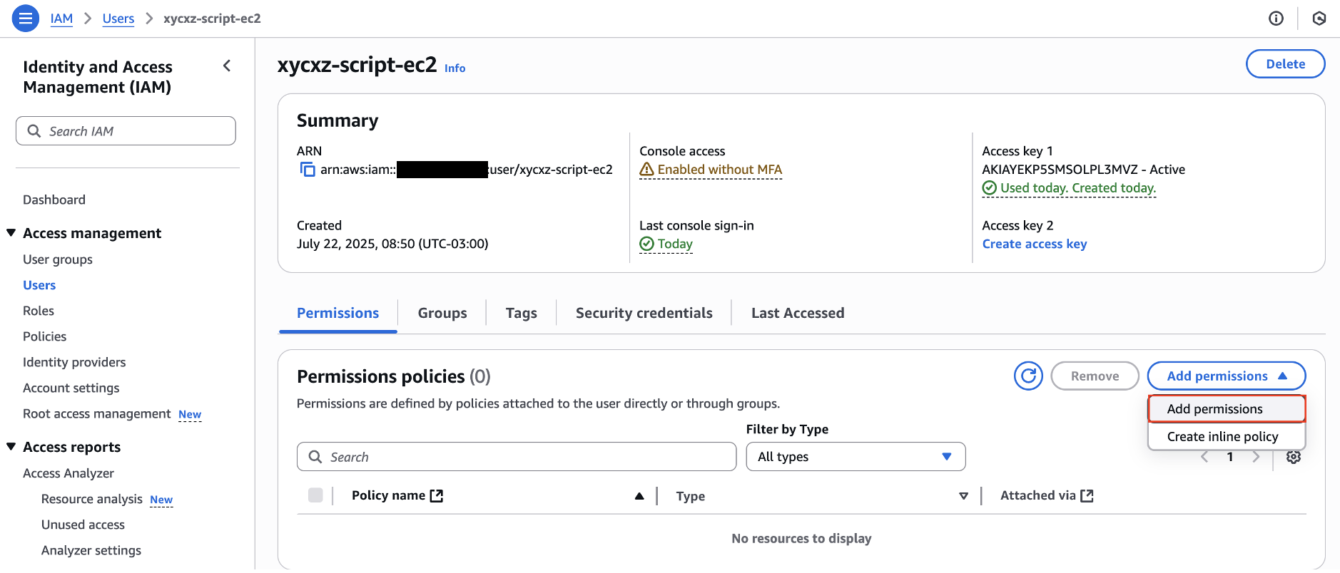Click the Attached via column header
The width and height of the screenshot is (1340, 573).
pos(1038,495)
